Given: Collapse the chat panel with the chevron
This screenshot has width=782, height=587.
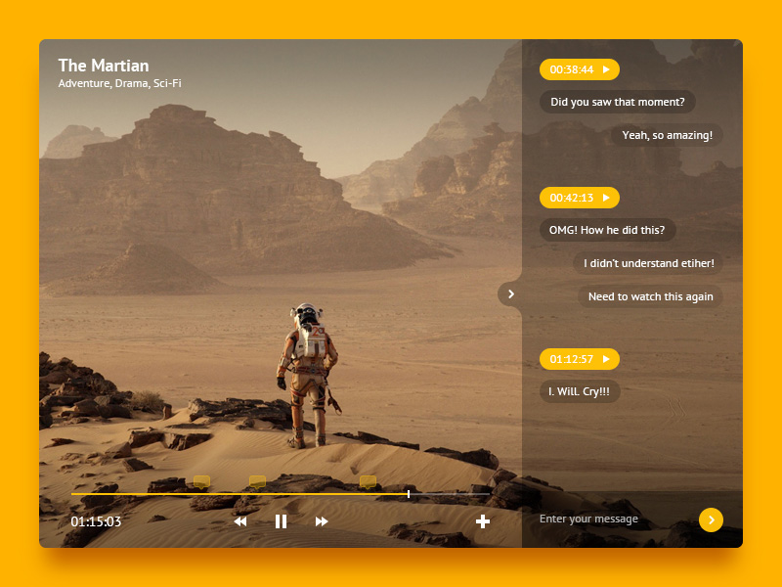Looking at the screenshot, I should [510, 293].
